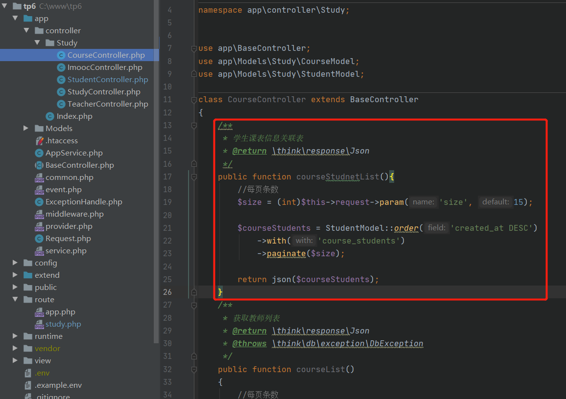Open StudentController.php in project tree
This screenshot has height=399, width=566.
click(107, 80)
